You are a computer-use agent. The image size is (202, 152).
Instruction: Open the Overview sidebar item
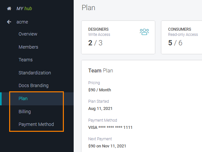[x=28, y=34]
